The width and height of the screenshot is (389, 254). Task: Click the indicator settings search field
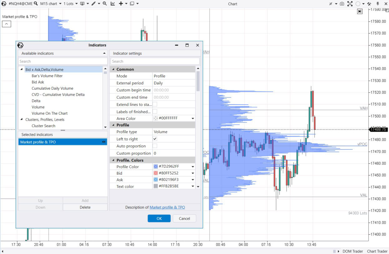pyautogui.click(x=155, y=61)
